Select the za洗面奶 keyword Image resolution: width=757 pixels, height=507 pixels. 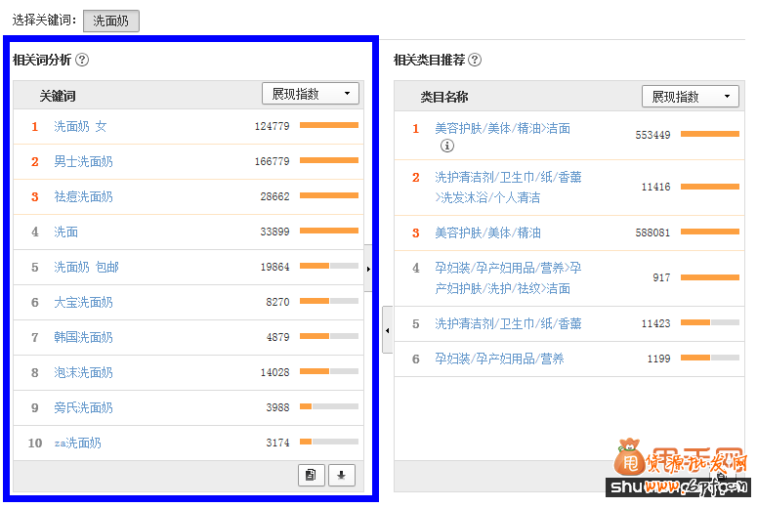click(x=77, y=443)
